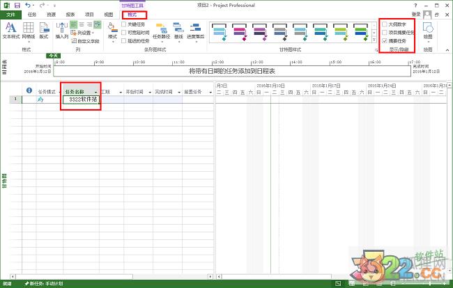This screenshot has width=453, height=288.
Task: Click task name cell '3322软件站'
Action: [x=81, y=99]
